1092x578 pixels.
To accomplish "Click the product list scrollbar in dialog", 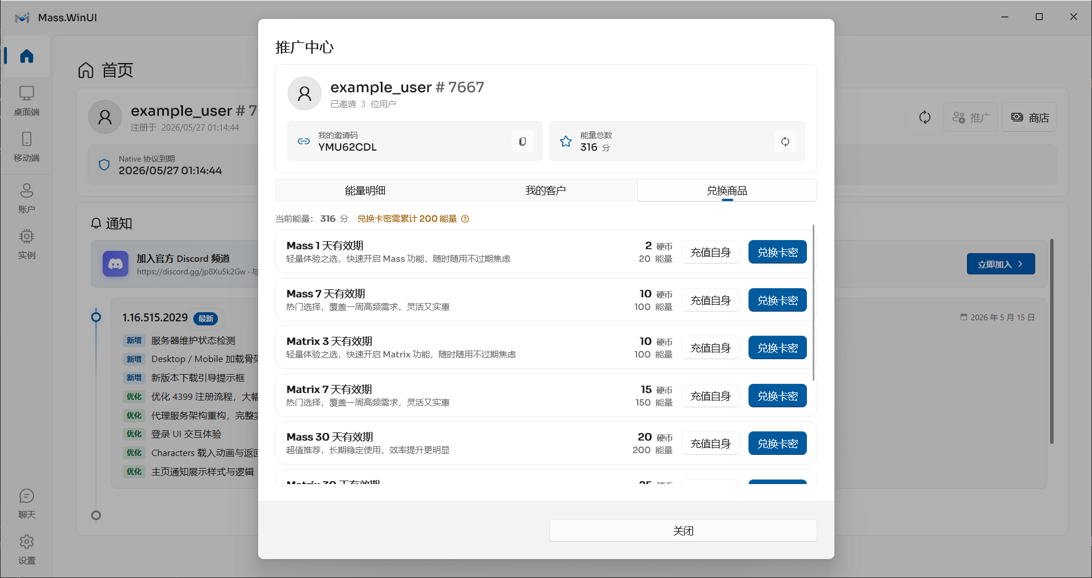I will point(813,303).
